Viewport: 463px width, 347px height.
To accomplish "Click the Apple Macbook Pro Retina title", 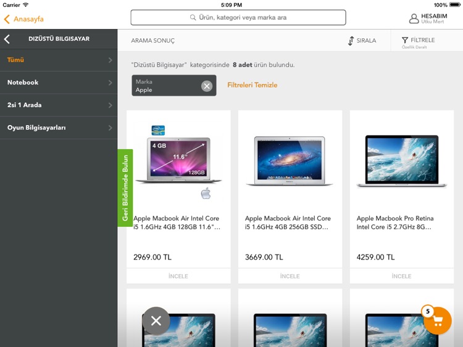I will [395, 222].
